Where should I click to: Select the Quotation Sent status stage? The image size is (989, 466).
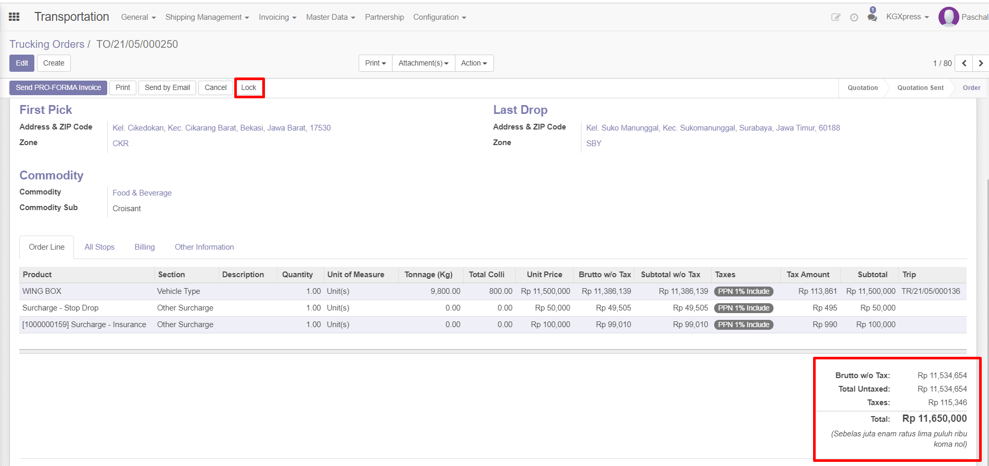coord(920,88)
